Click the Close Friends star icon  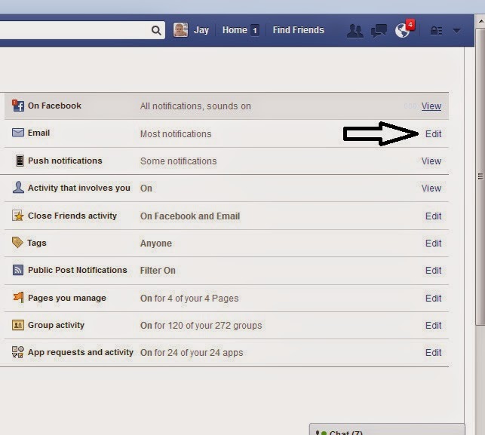pyautogui.click(x=18, y=216)
